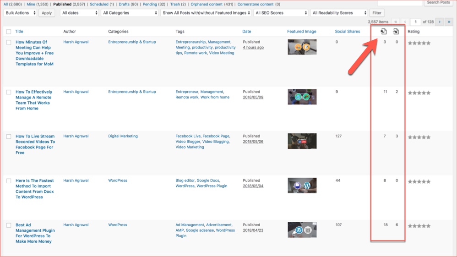This screenshot has height=257, width=457.
Task: Click the outgoing internal links column icon
Action: (384, 32)
